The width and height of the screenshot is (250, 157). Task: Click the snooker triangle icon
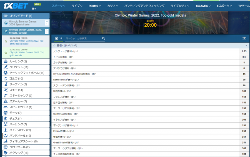(x=5, y=101)
